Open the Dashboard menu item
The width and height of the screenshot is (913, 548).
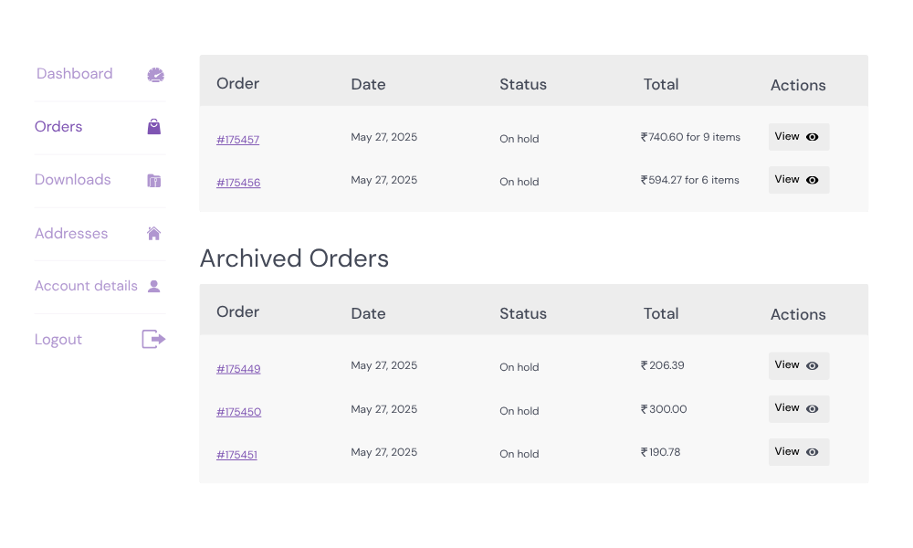pos(75,73)
